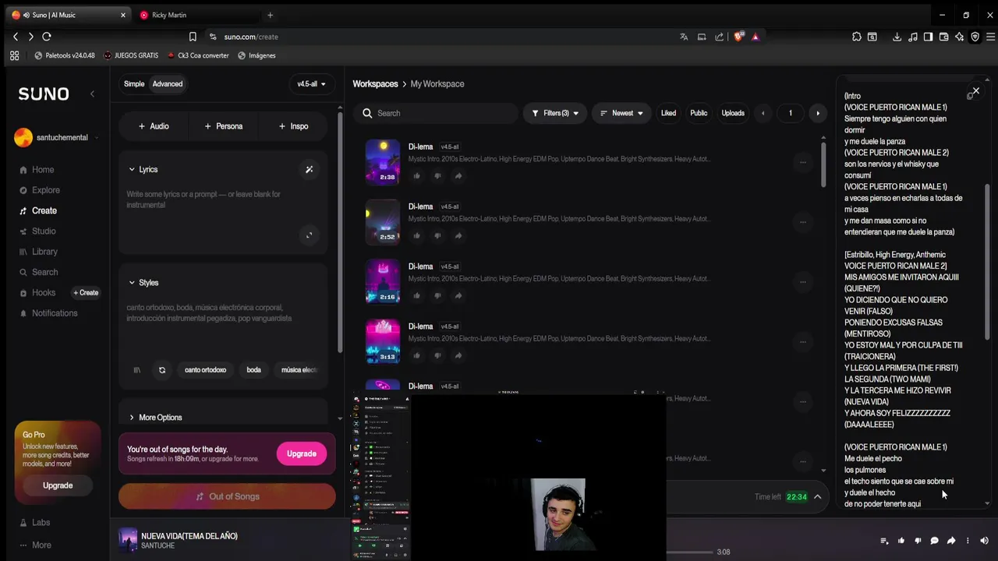Go to Home in sidebar
998x561 pixels.
coord(37,170)
